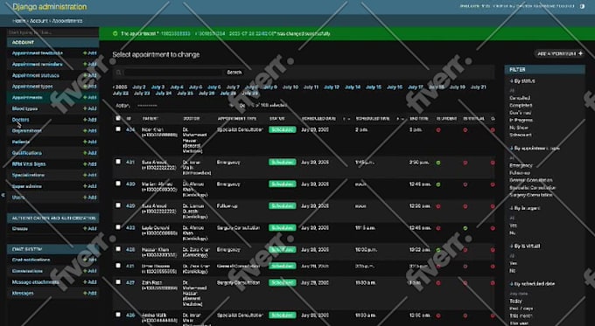The height and width of the screenshot is (326, 595).
Task: Check the row checkbox for appointment 427
Action: pyautogui.click(x=118, y=282)
